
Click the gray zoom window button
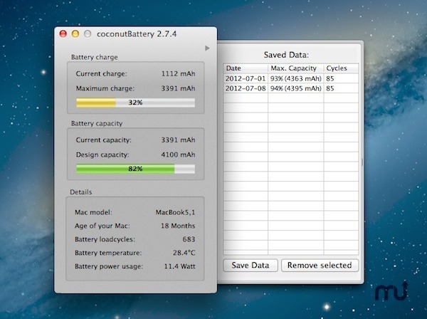(87, 33)
